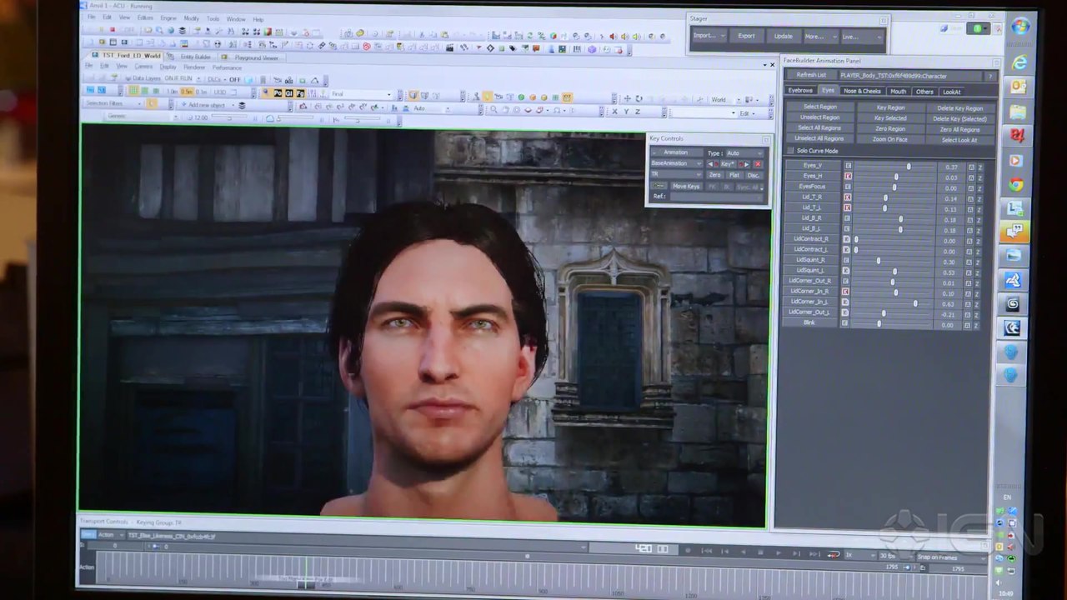Click the Zero All Regions button
Screen dimensions: 1067x600
(x=959, y=129)
